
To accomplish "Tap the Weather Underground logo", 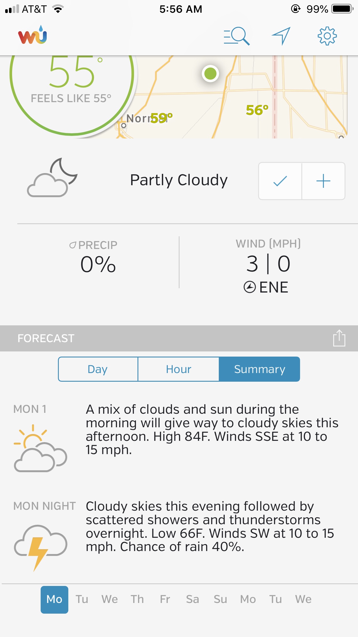I will click(33, 35).
